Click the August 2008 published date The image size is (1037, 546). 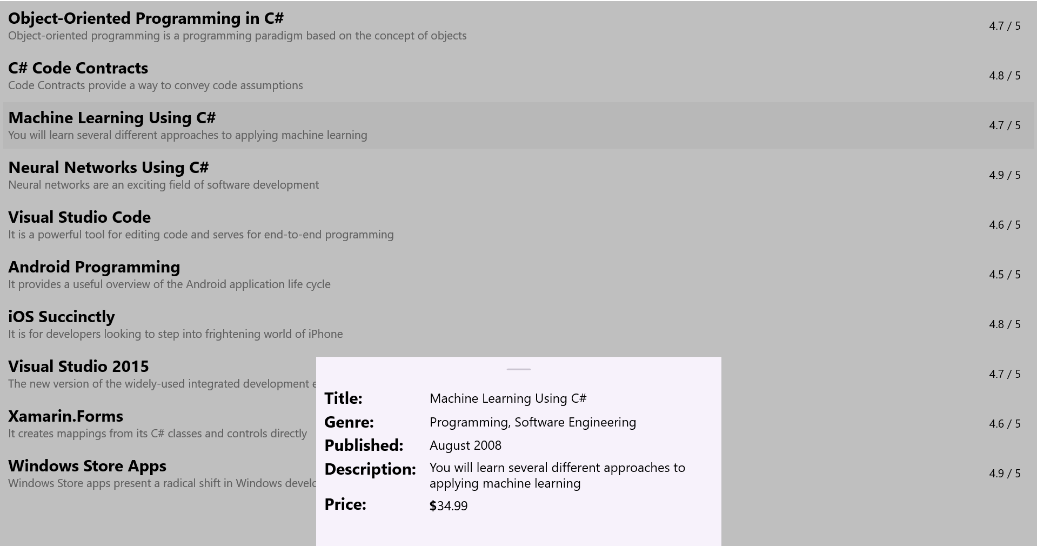(465, 445)
